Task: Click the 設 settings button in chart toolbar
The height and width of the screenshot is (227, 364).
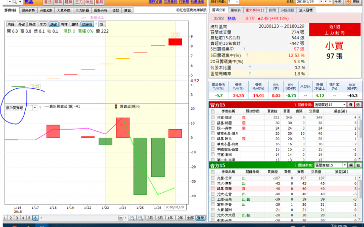Action: click(x=102, y=24)
